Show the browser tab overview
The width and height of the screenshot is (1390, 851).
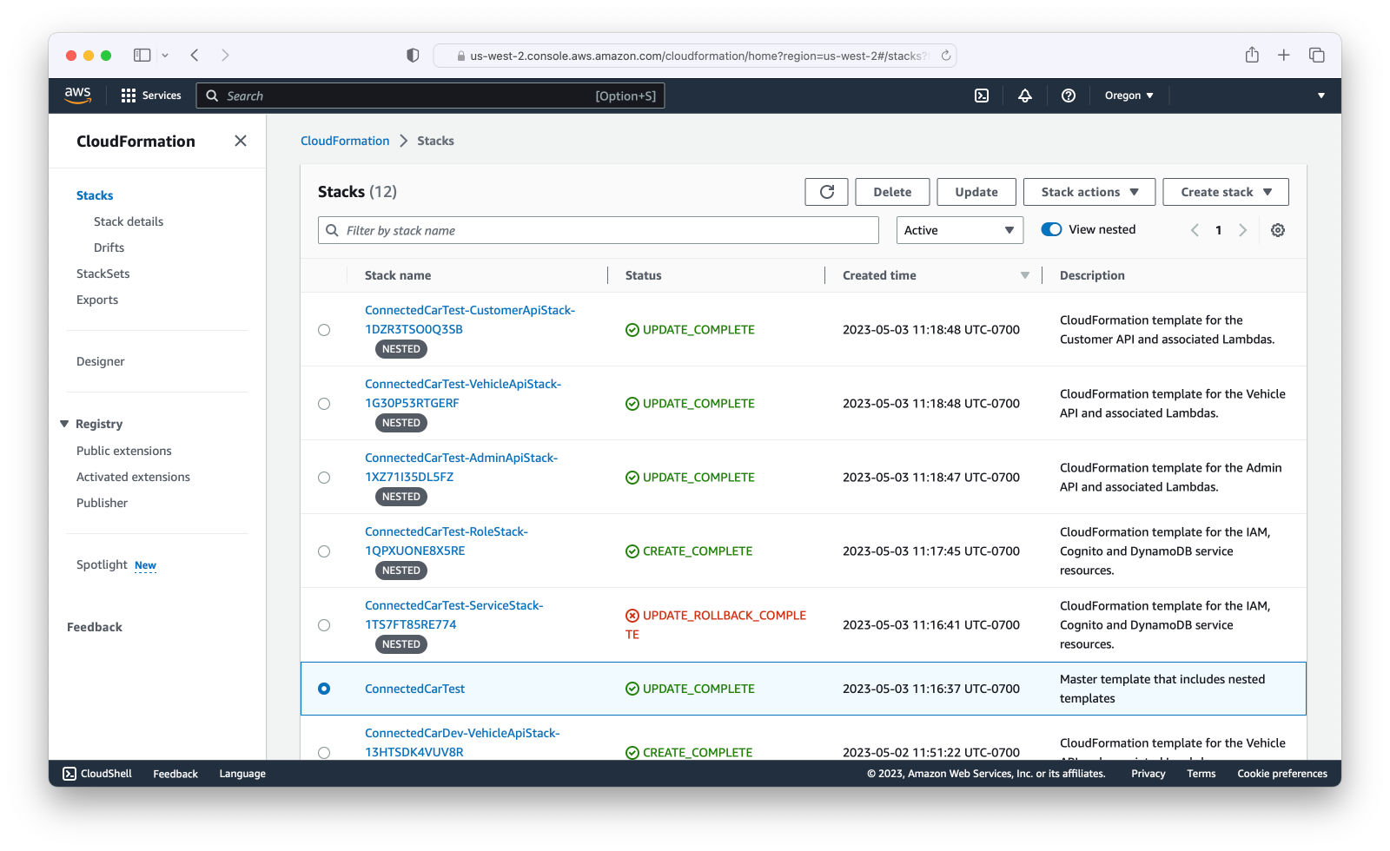tap(1317, 56)
